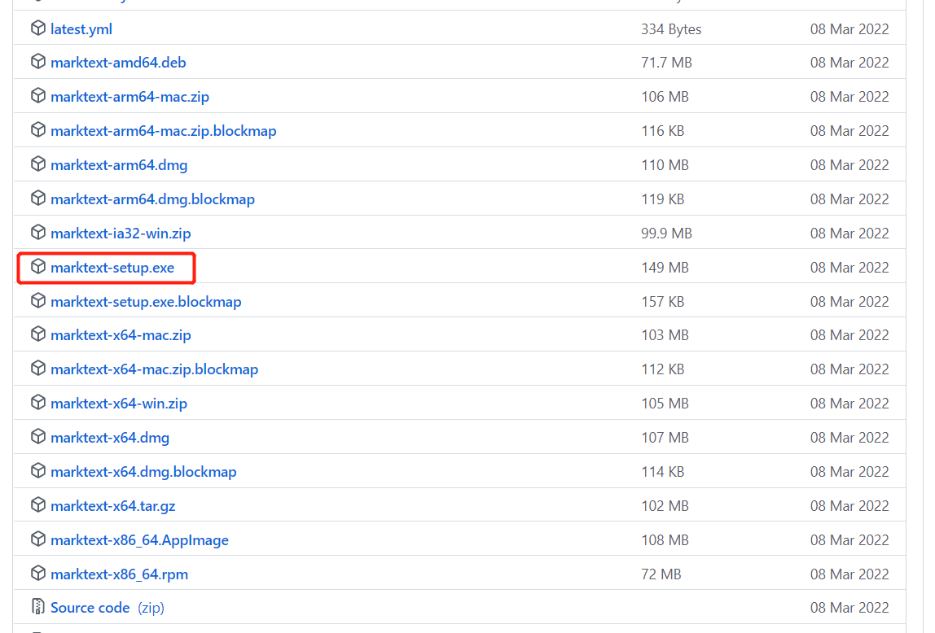Download marktext-amd64.deb package
Screen dimensions: 935x633
[x=118, y=63]
